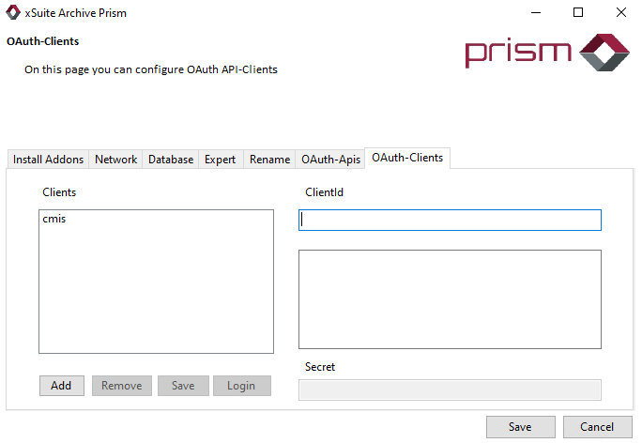Switch to the Network tab
642x443 pixels.
pos(115,160)
